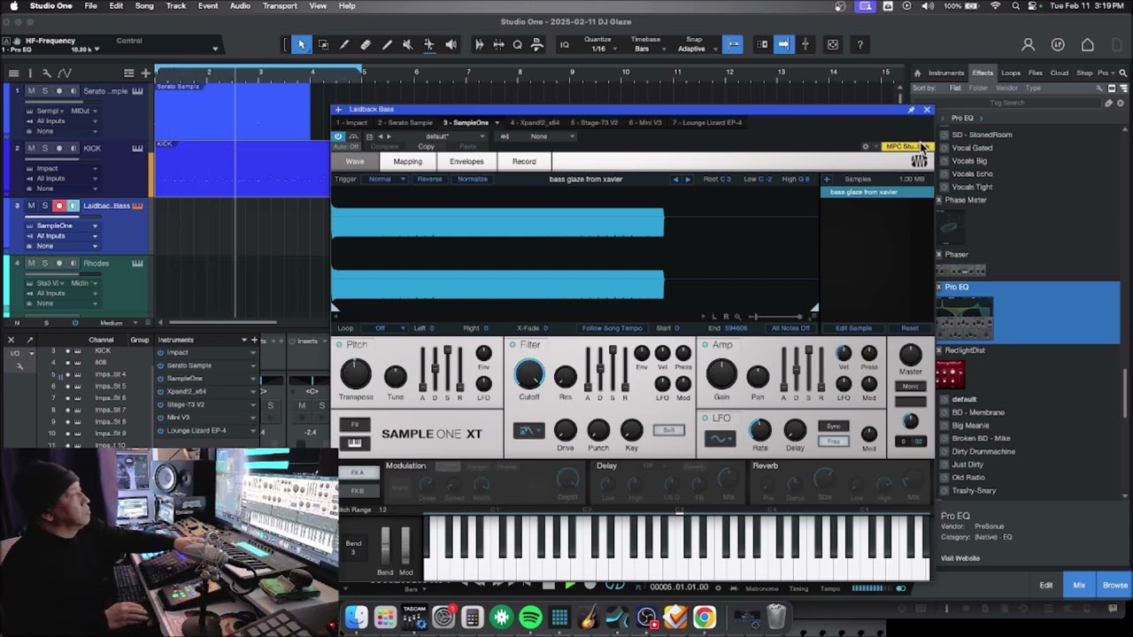
Task: Click the Browse button
Action: click(1114, 585)
